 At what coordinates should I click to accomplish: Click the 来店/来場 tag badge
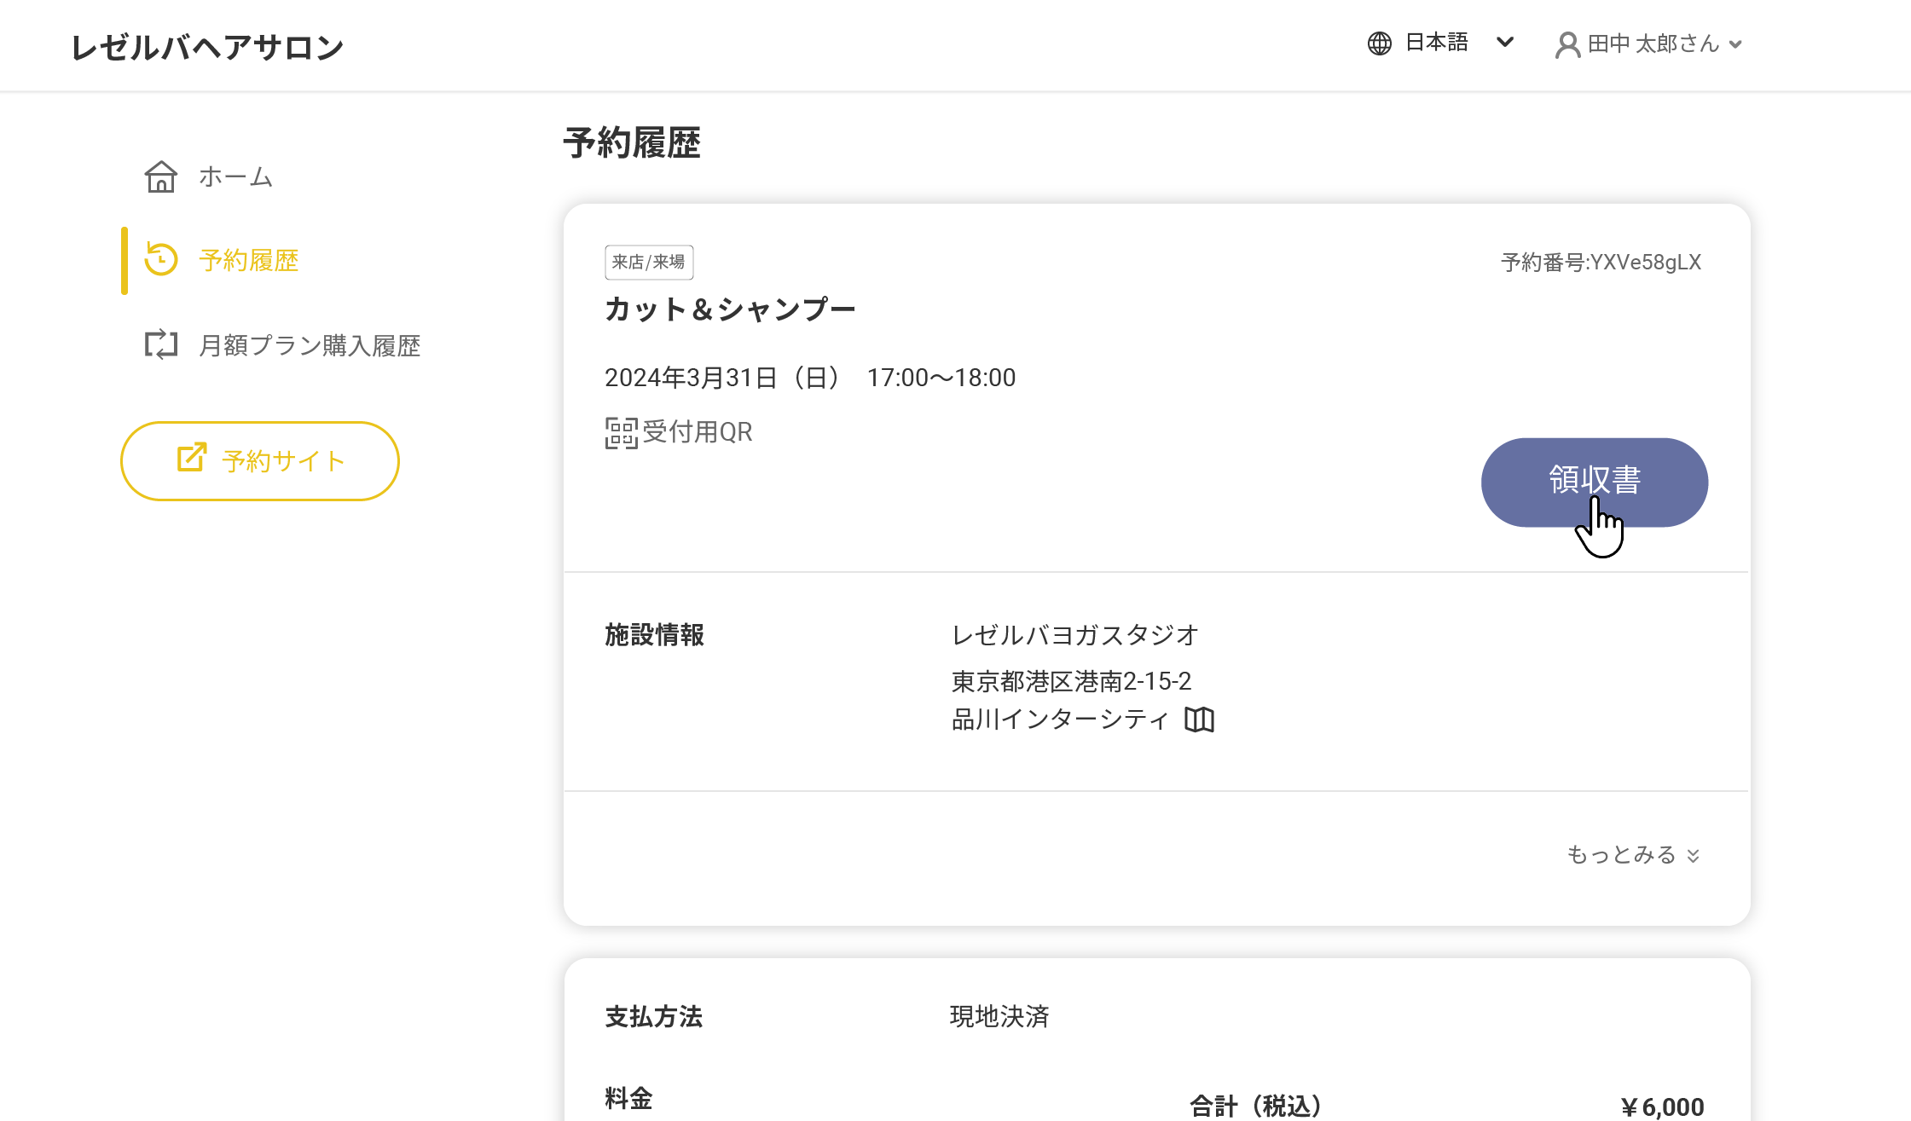point(649,262)
